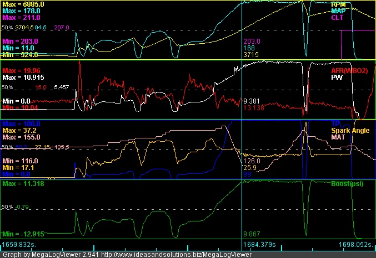The width and height of the screenshot is (376, 258).
Task: Click the PW legend label
Action: coord(337,77)
